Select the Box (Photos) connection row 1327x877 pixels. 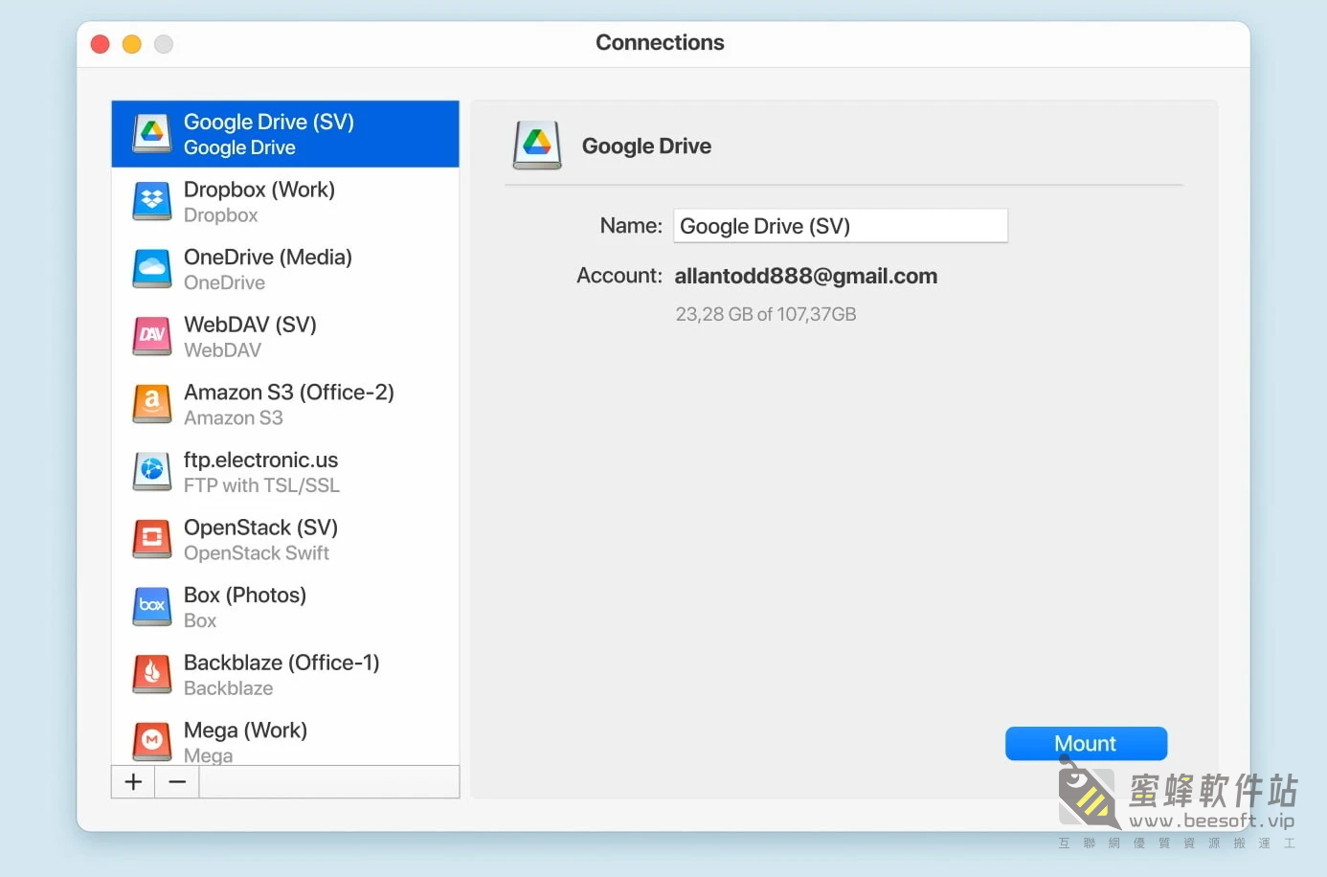click(x=285, y=606)
